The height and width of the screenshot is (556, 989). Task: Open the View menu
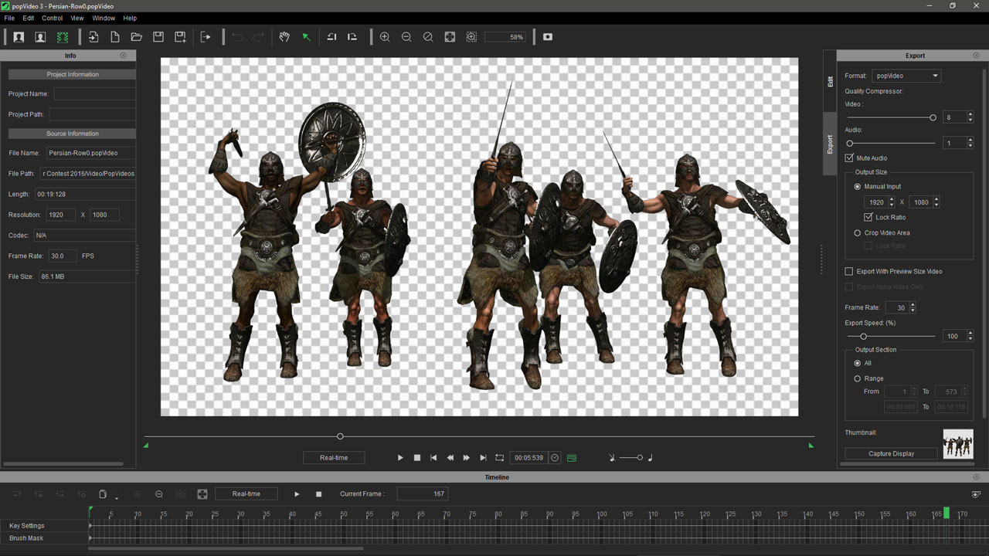tap(77, 18)
